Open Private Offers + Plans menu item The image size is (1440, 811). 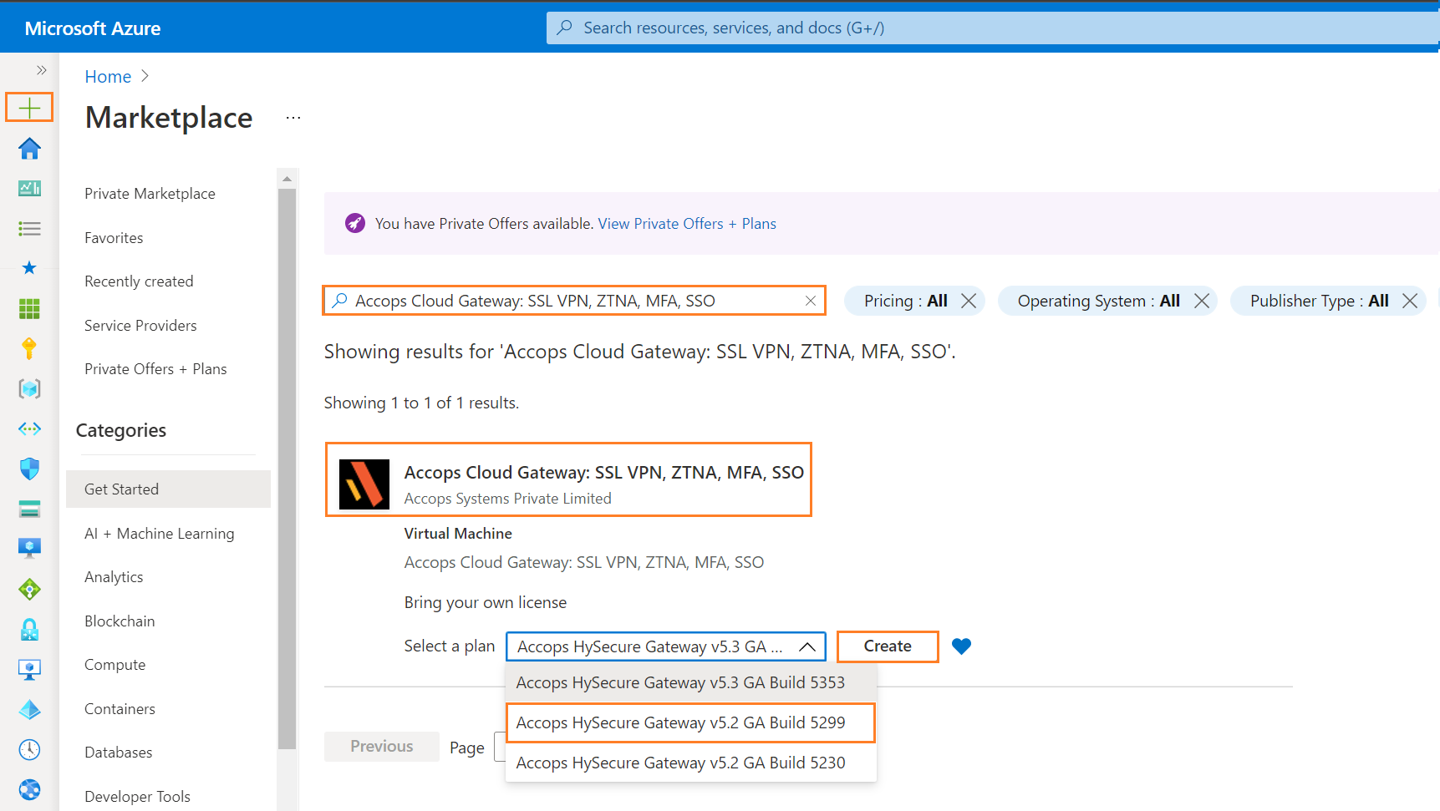[155, 369]
